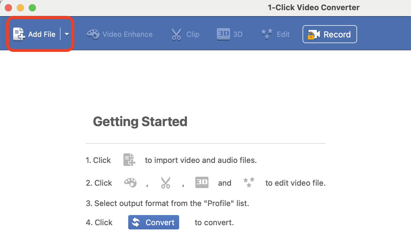Click the palette icon in step 2

[130, 183]
